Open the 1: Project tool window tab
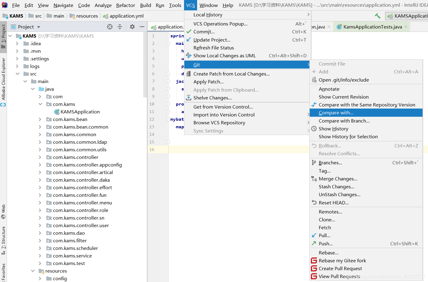The width and height of the screenshot is (428, 282). pos(3,36)
